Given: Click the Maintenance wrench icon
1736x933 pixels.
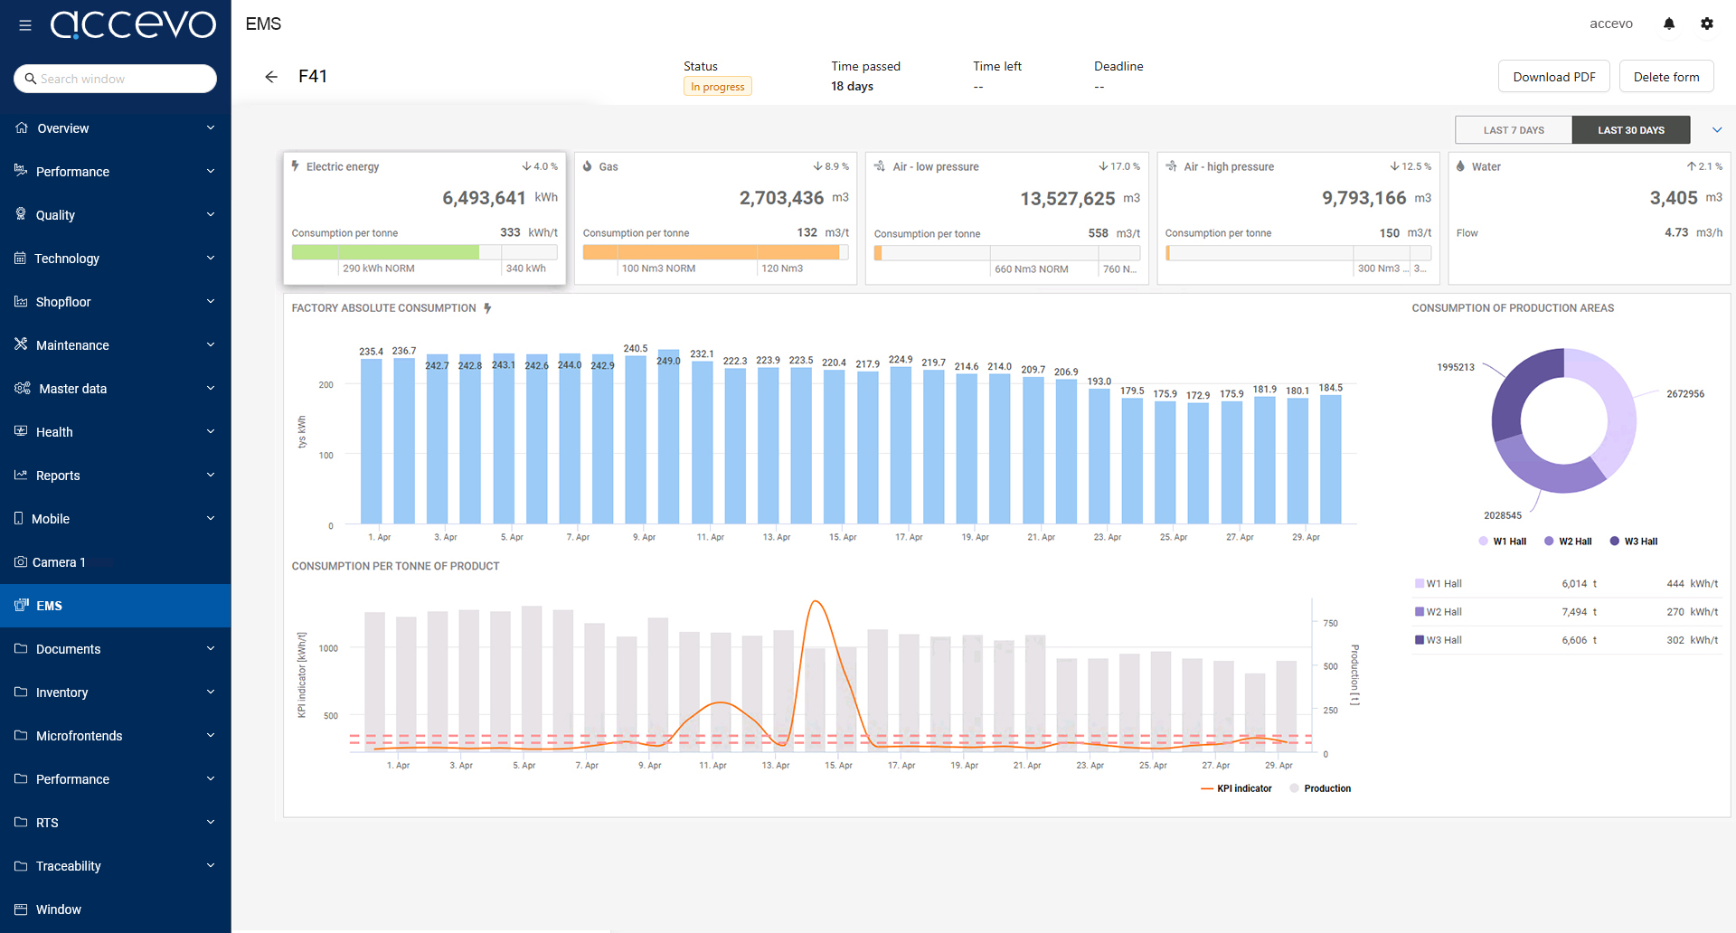Looking at the screenshot, I should pyautogui.click(x=21, y=344).
